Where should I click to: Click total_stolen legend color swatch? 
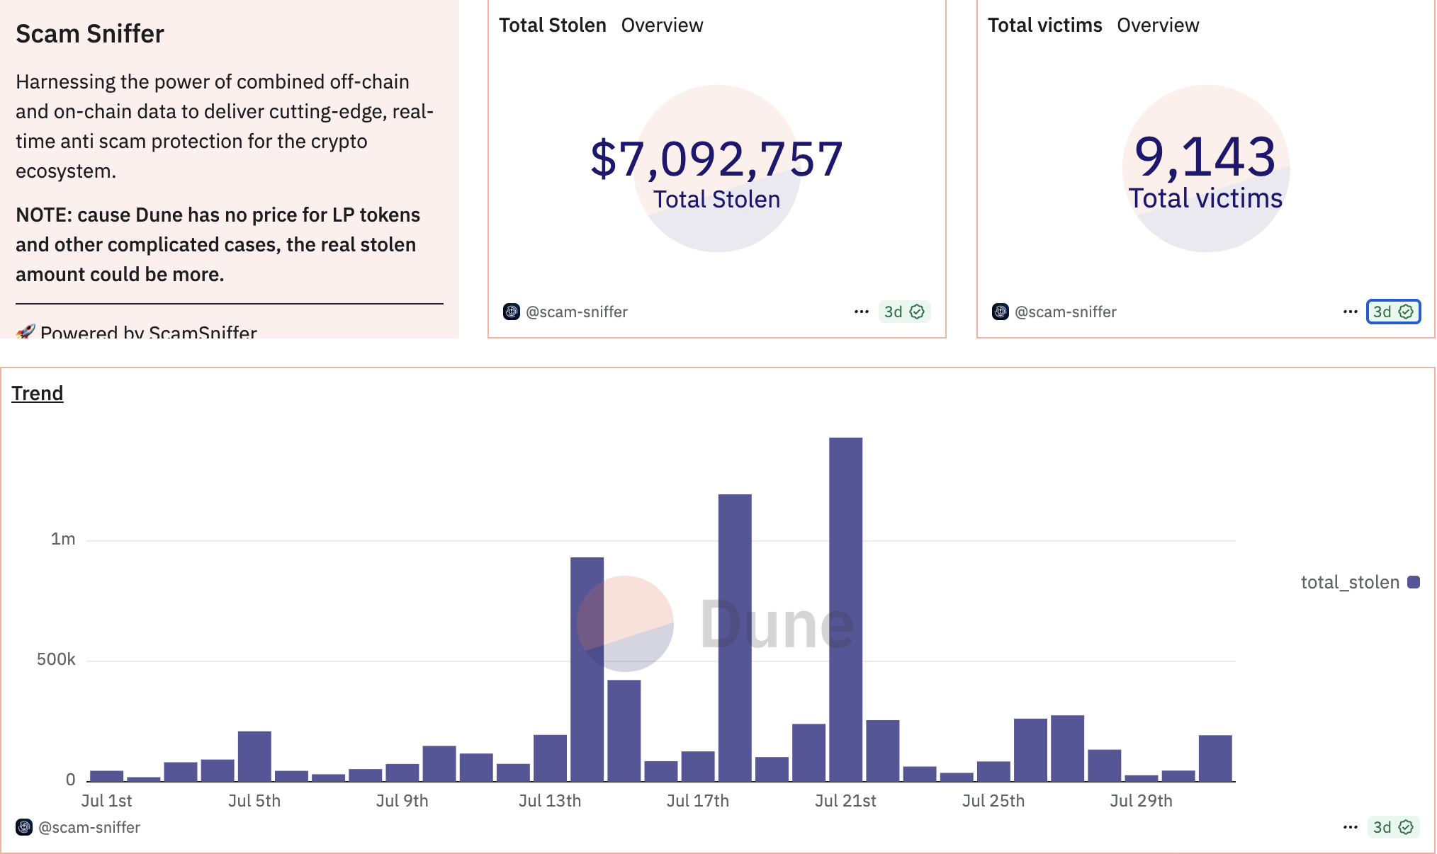1414,582
